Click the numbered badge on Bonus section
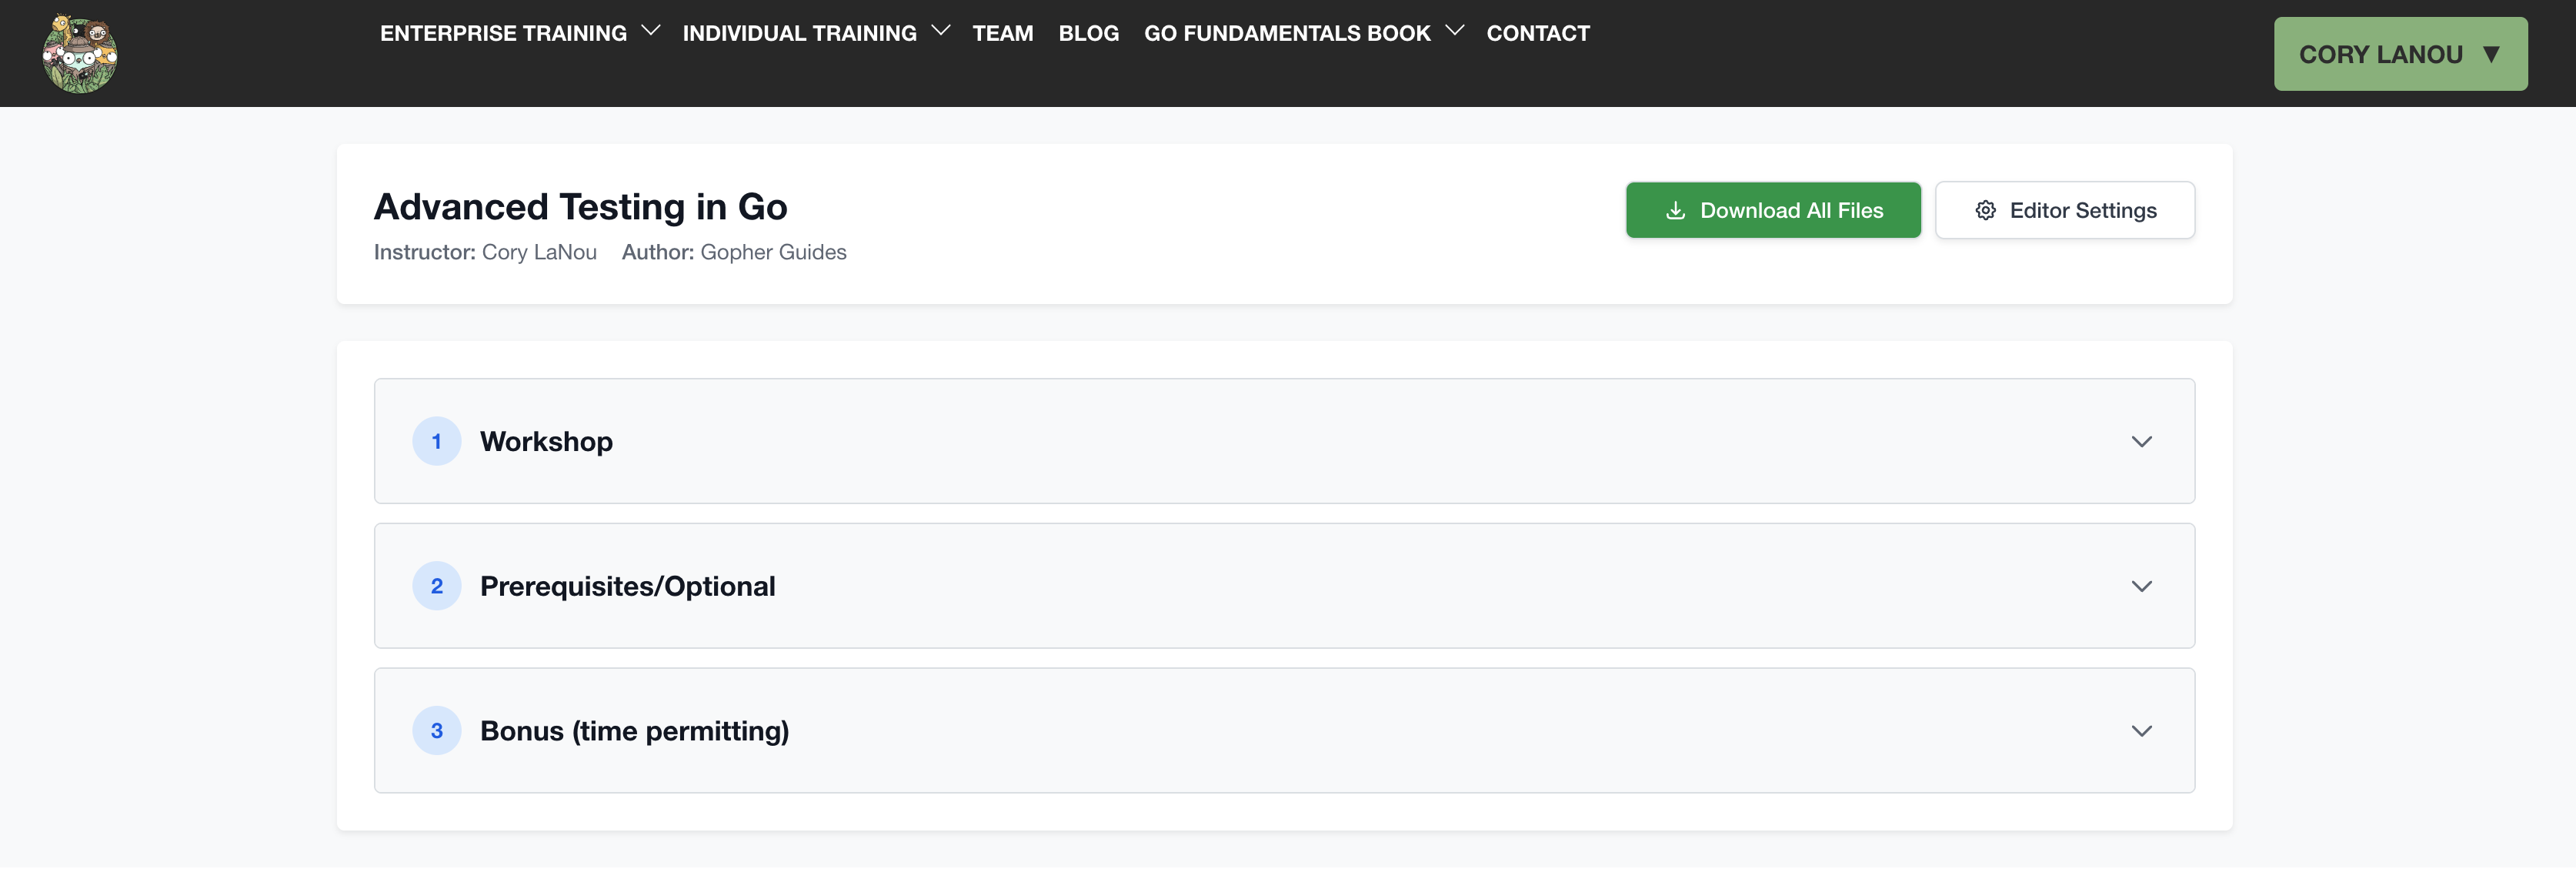 point(436,730)
